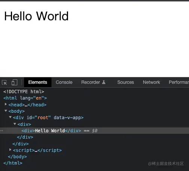This screenshot has height=171, width=189.
Task: Select the html lang="en" line
Action: [25, 98]
